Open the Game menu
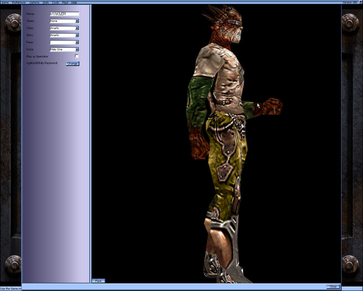Screen dimensions: 363x291 click(x=5, y=1)
